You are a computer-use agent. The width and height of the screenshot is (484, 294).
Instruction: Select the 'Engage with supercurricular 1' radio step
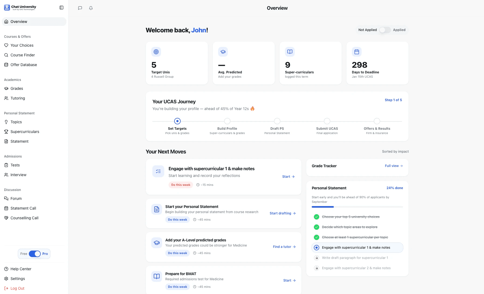coord(317,247)
